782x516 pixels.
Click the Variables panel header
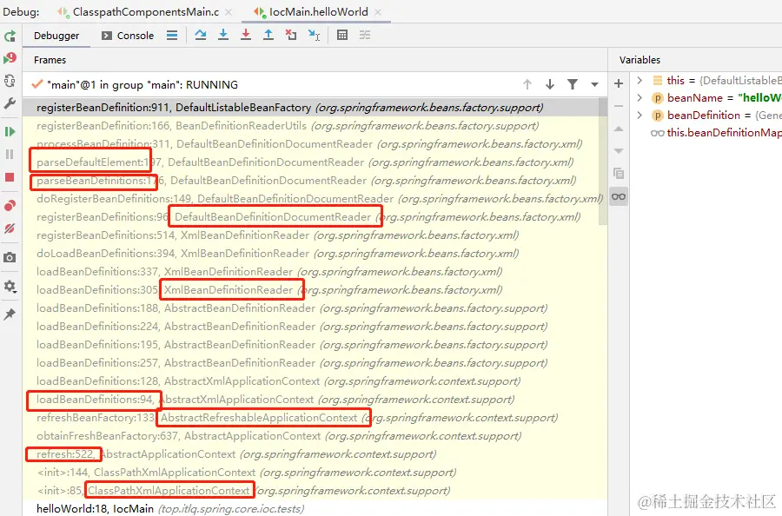coord(695,60)
